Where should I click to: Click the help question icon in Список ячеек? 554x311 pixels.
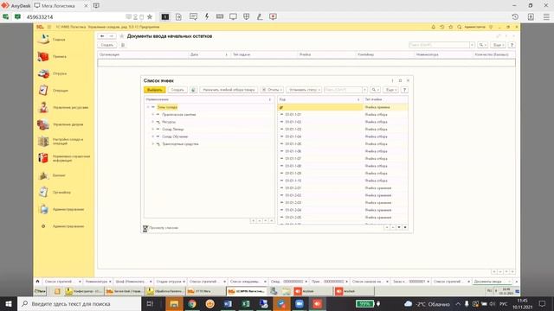pos(404,90)
